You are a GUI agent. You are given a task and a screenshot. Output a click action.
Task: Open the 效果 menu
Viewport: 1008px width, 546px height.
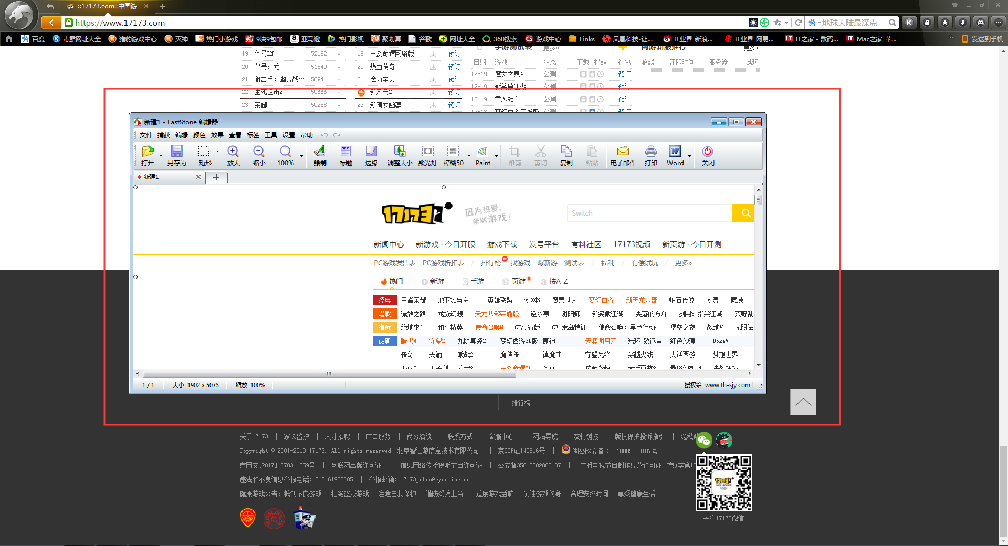217,135
